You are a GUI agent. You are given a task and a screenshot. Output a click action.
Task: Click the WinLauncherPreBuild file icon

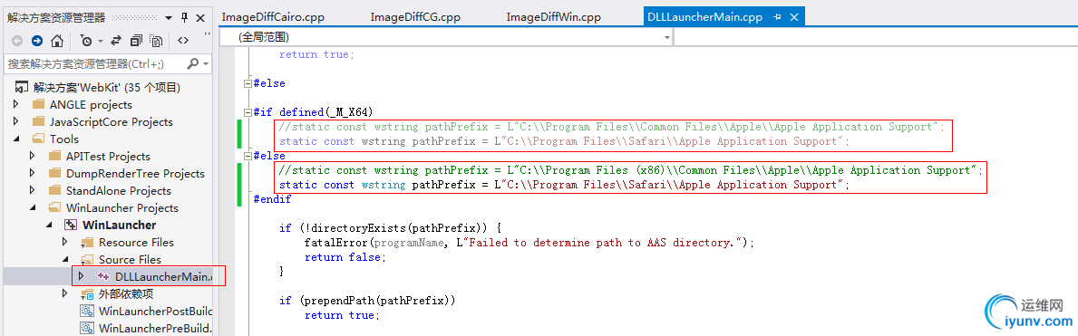[x=87, y=329]
